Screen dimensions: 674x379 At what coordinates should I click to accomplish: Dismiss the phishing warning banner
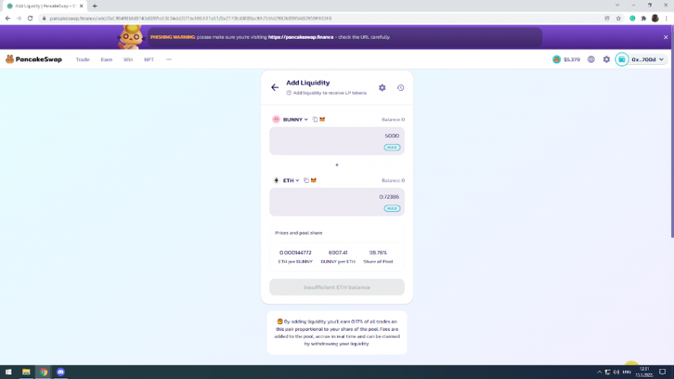click(x=665, y=37)
